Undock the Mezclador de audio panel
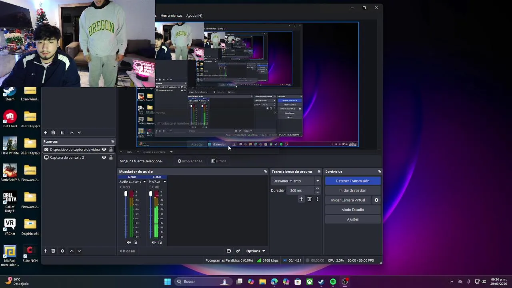512x288 pixels. 265,172
